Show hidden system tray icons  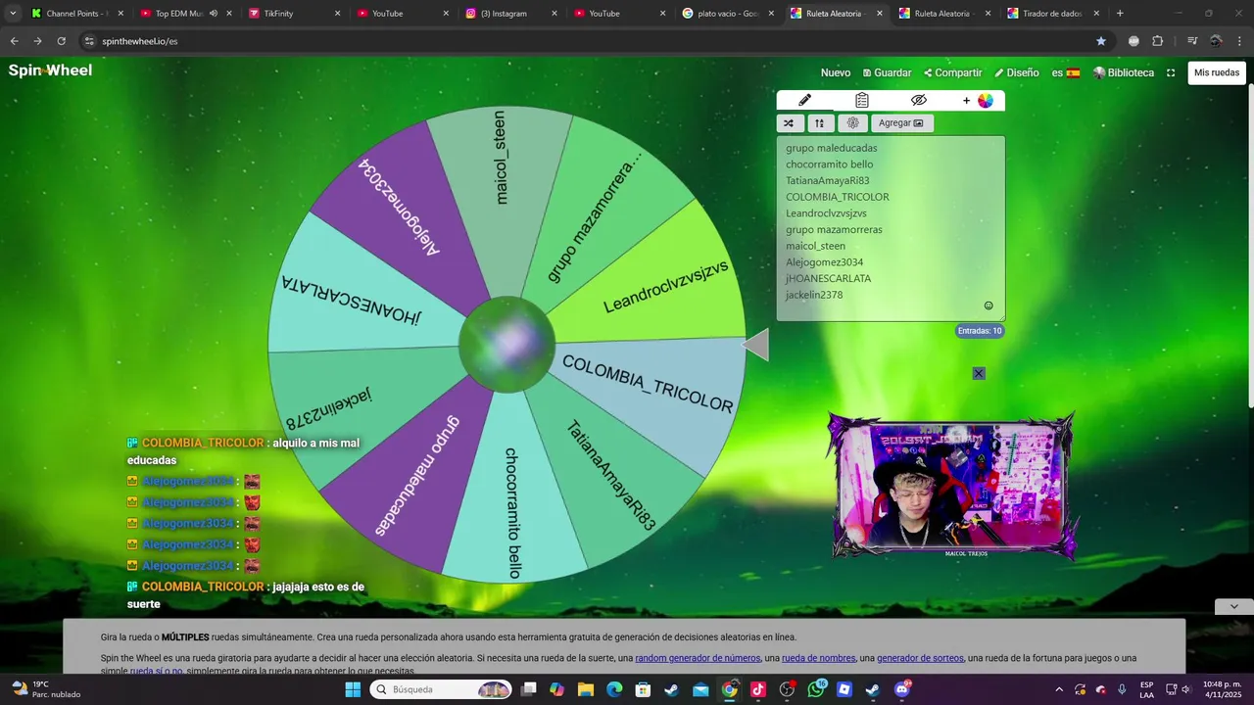[x=1058, y=689]
